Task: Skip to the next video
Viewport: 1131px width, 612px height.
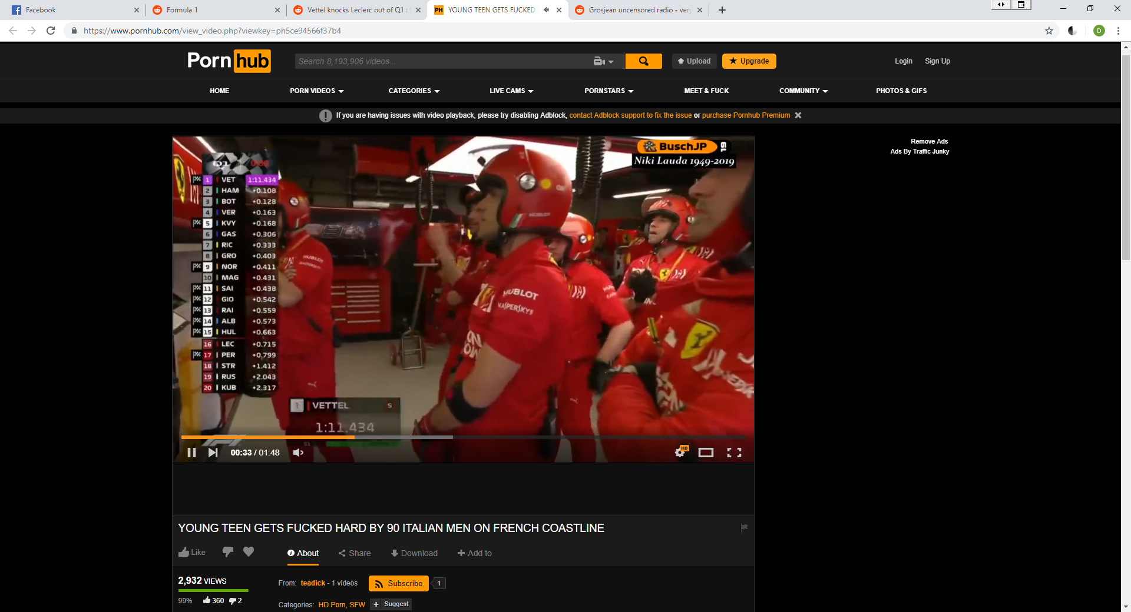Action: pos(213,453)
